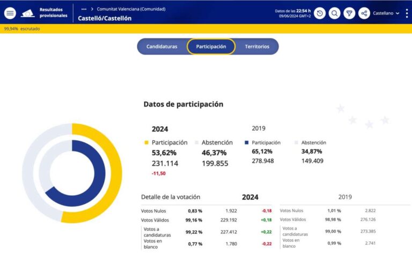
Task: Click the share icon
Action: point(364,13)
